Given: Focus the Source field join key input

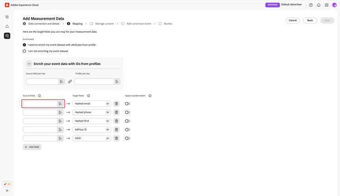Looking at the screenshot, I should coord(42,82).
